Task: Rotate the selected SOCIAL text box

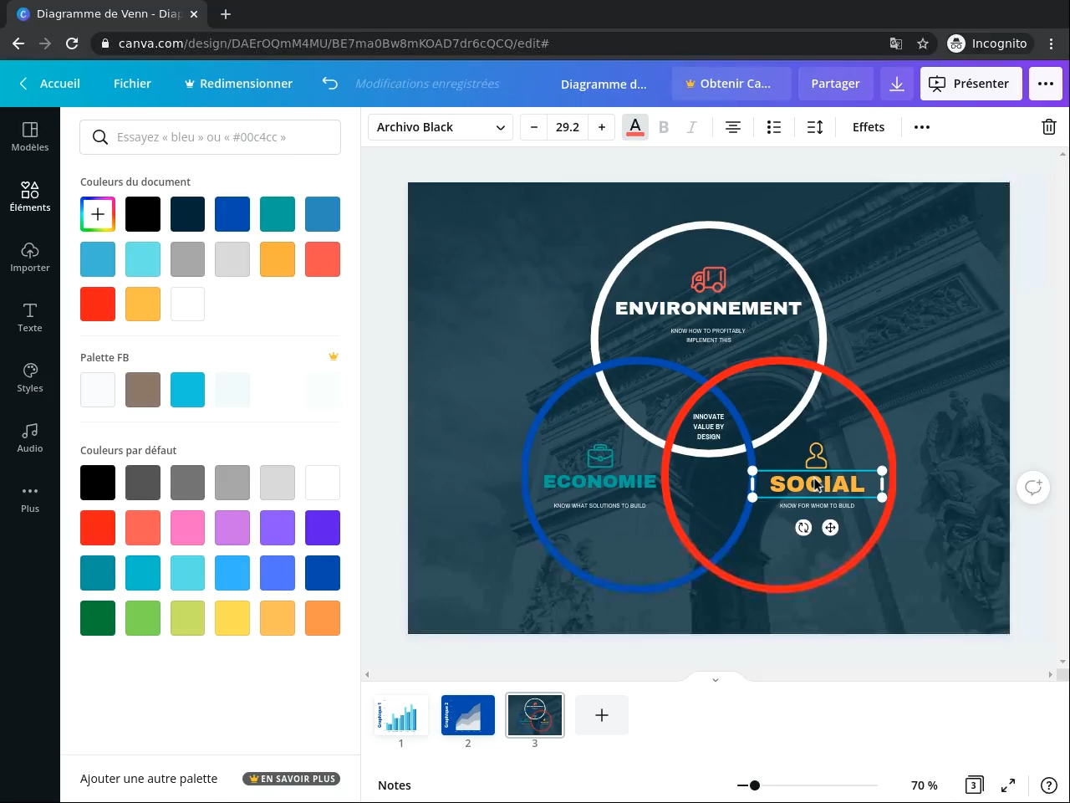Action: click(803, 528)
